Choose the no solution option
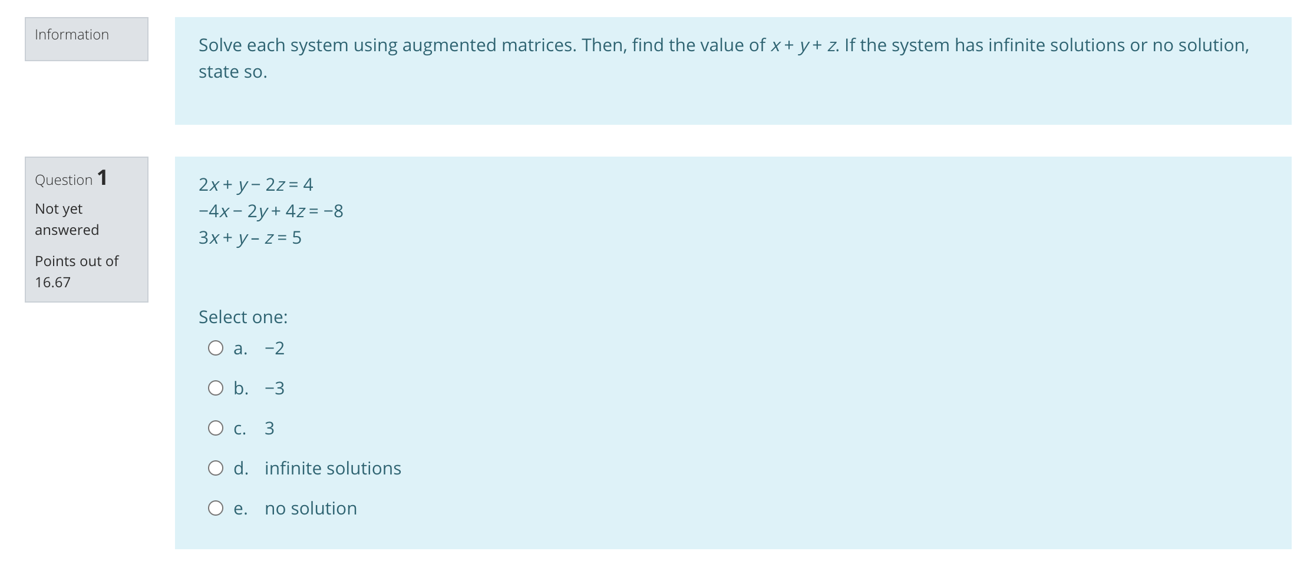This screenshot has width=1307, height=571. [x=217, y=507]
